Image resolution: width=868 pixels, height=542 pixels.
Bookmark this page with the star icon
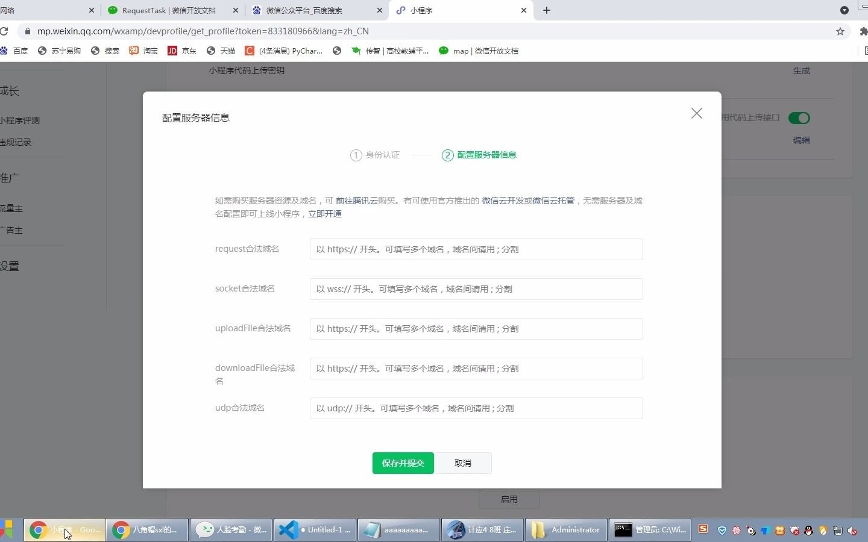(840, 31)
